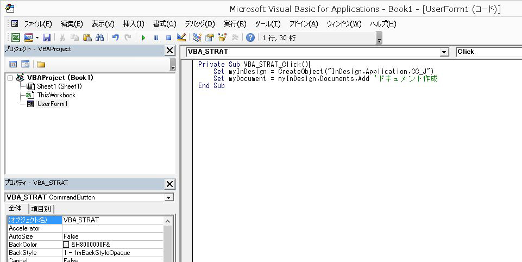Click the green comment ドキュメント作成

[x=406, y=79]
